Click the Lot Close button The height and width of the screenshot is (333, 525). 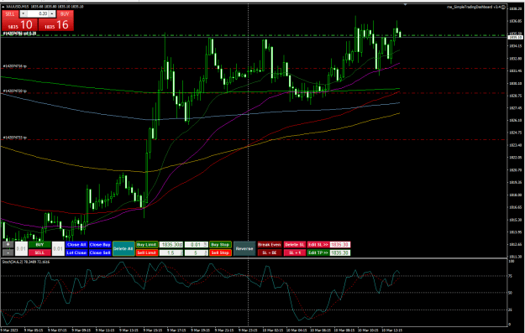click(x=76, y=252)
